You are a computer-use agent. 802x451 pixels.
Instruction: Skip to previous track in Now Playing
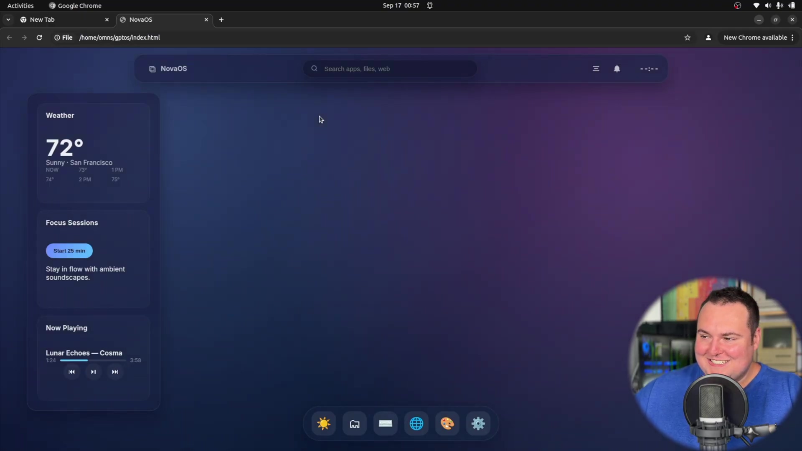pyautogui.click(x=72, y=372)
